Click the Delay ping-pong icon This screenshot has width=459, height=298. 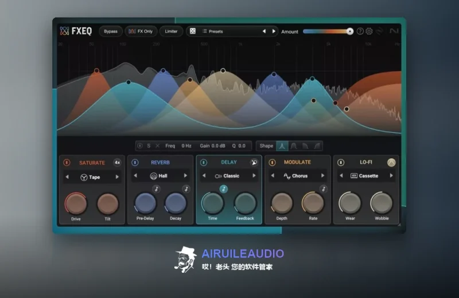point(254,162)
